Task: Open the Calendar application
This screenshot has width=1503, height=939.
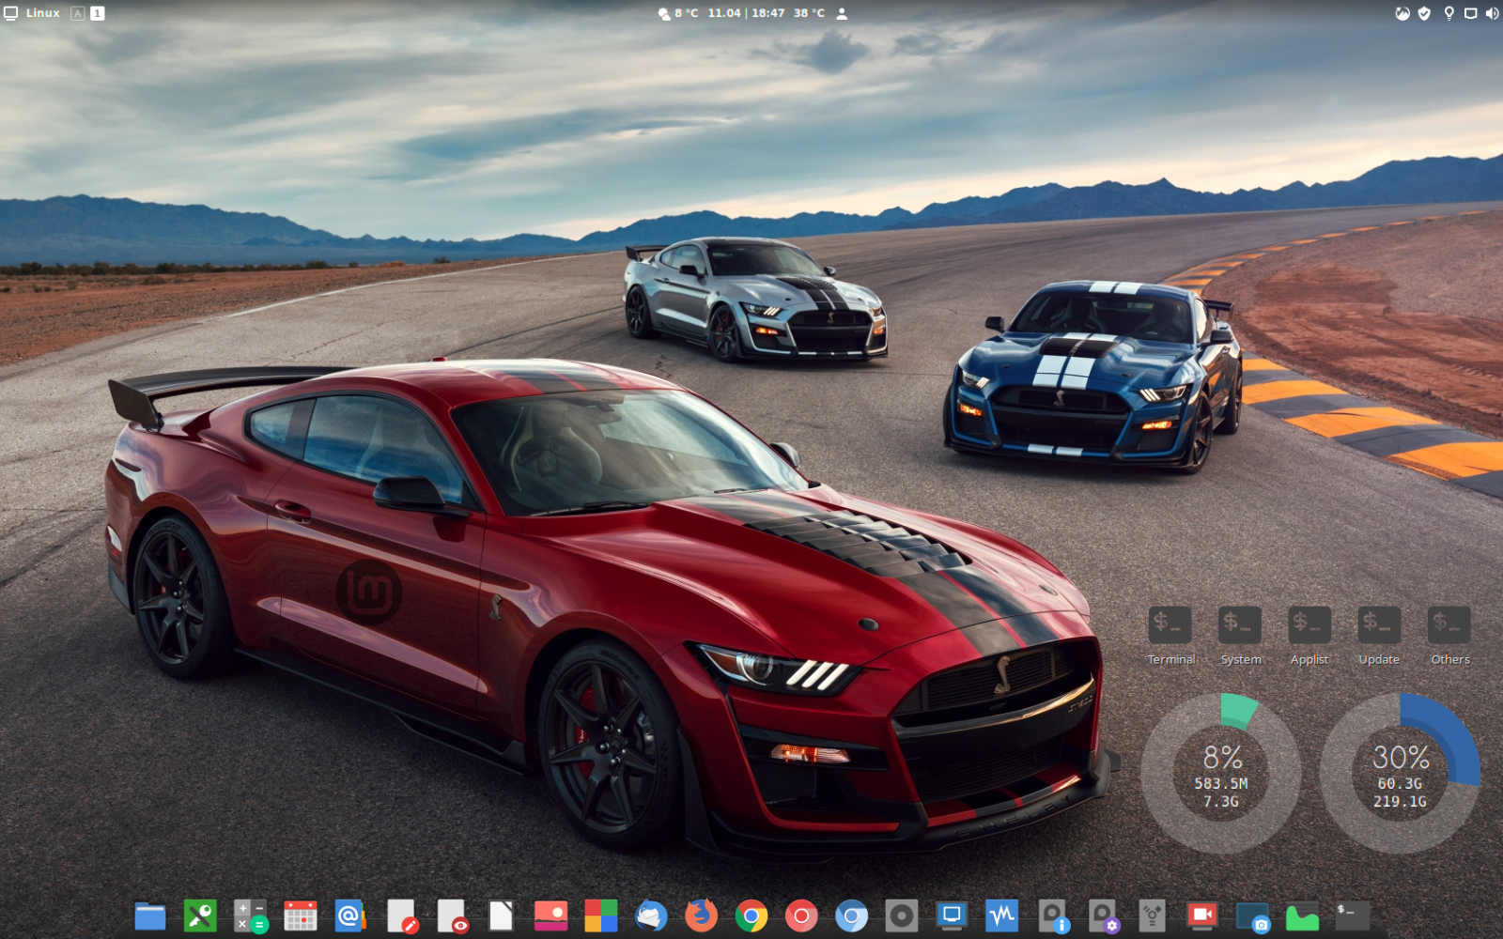Action: coord(301,915)
